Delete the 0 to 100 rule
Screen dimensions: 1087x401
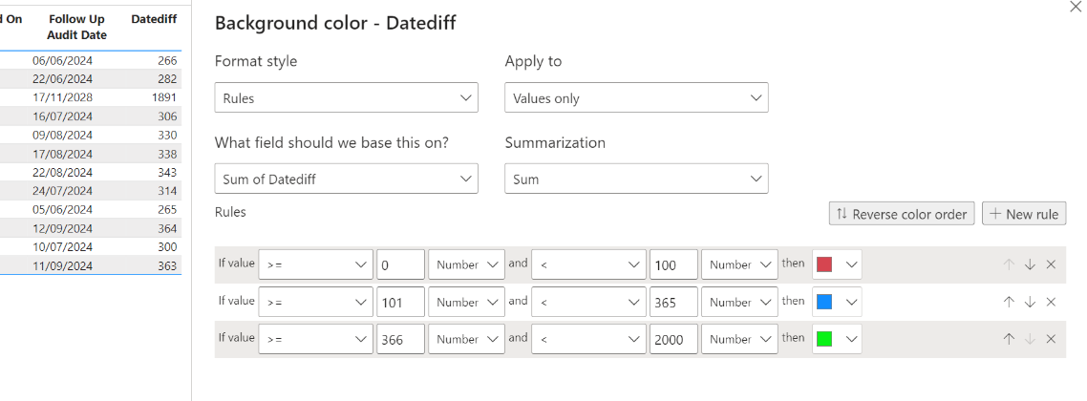1051,264
